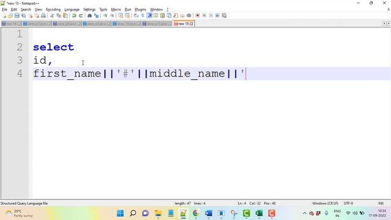
Task: Toggle word wrap in toolbar
Action: pos(136,15)
